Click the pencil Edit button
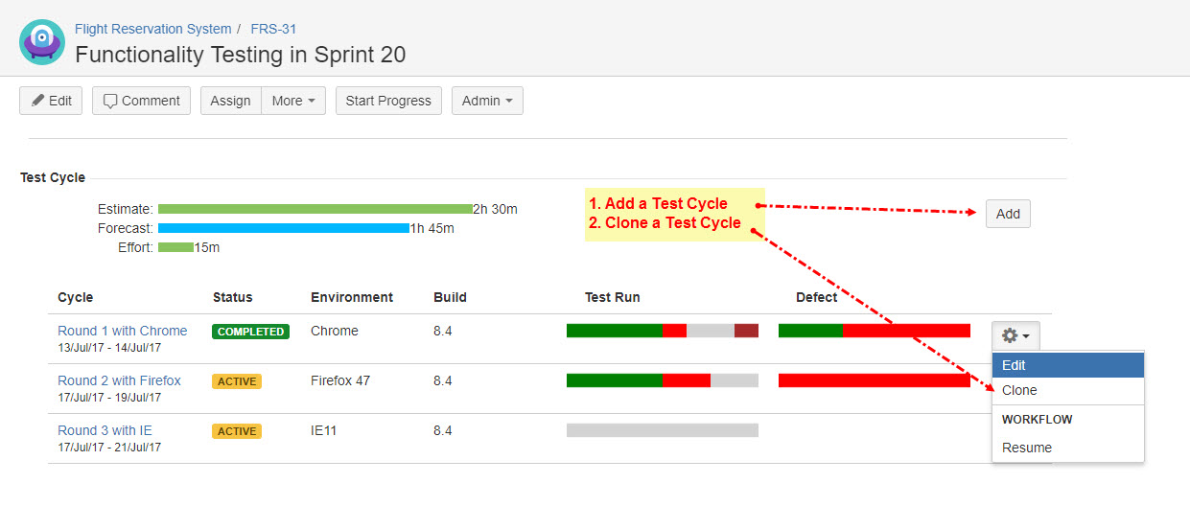1190x506 pixels. pyautogui.click(x=51, y=101)
